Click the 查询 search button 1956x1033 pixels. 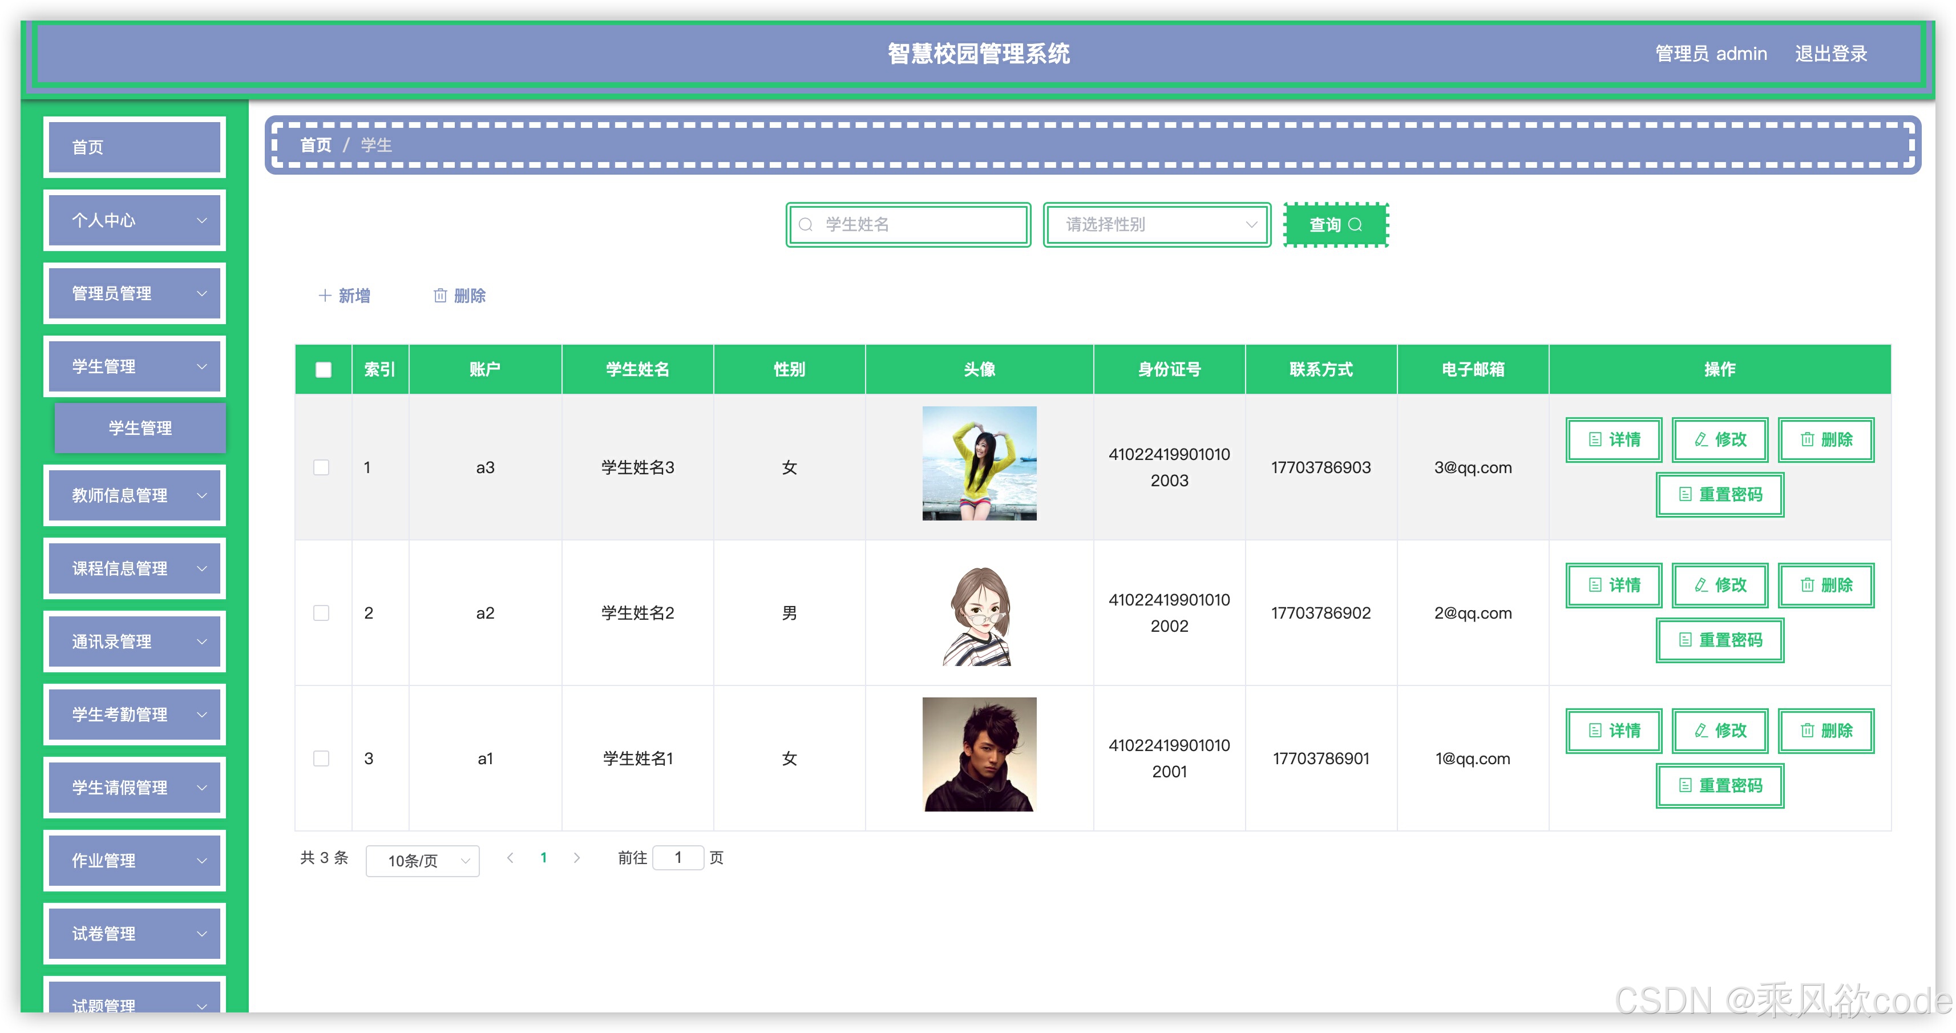click(1335, 225)
